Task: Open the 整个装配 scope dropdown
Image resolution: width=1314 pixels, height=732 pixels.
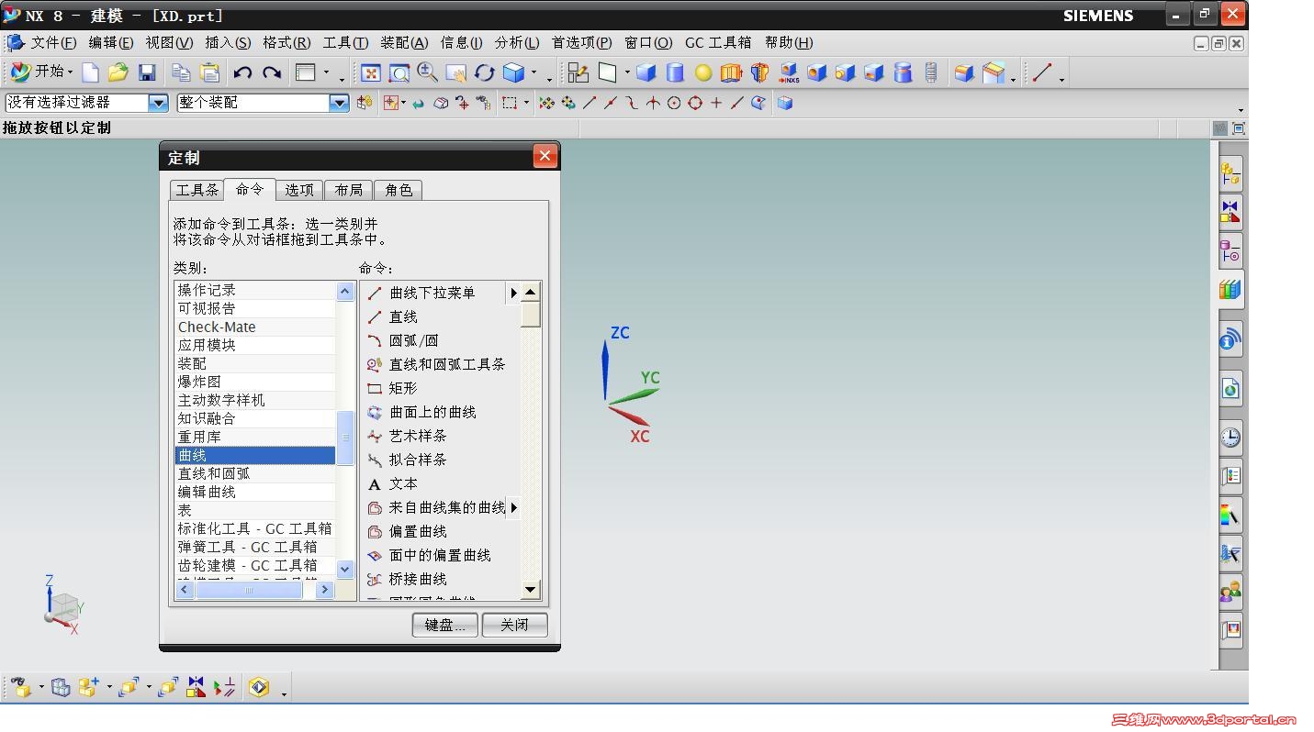Action: click(x=339, y=103)
